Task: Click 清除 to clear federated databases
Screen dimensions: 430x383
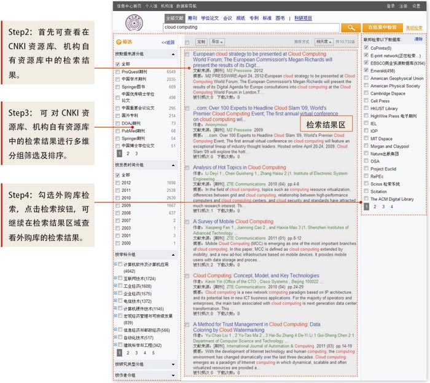Action: tap(418, 39)
